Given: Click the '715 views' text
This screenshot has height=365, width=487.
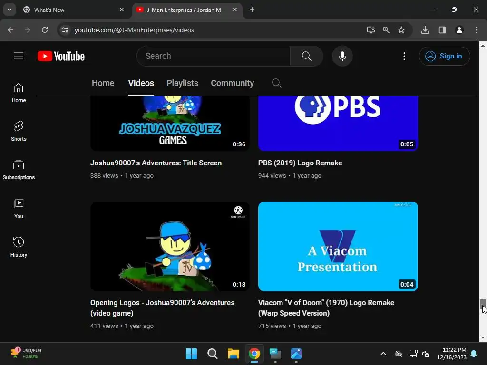Looking at the screenshot, I should tap(272, 326).
